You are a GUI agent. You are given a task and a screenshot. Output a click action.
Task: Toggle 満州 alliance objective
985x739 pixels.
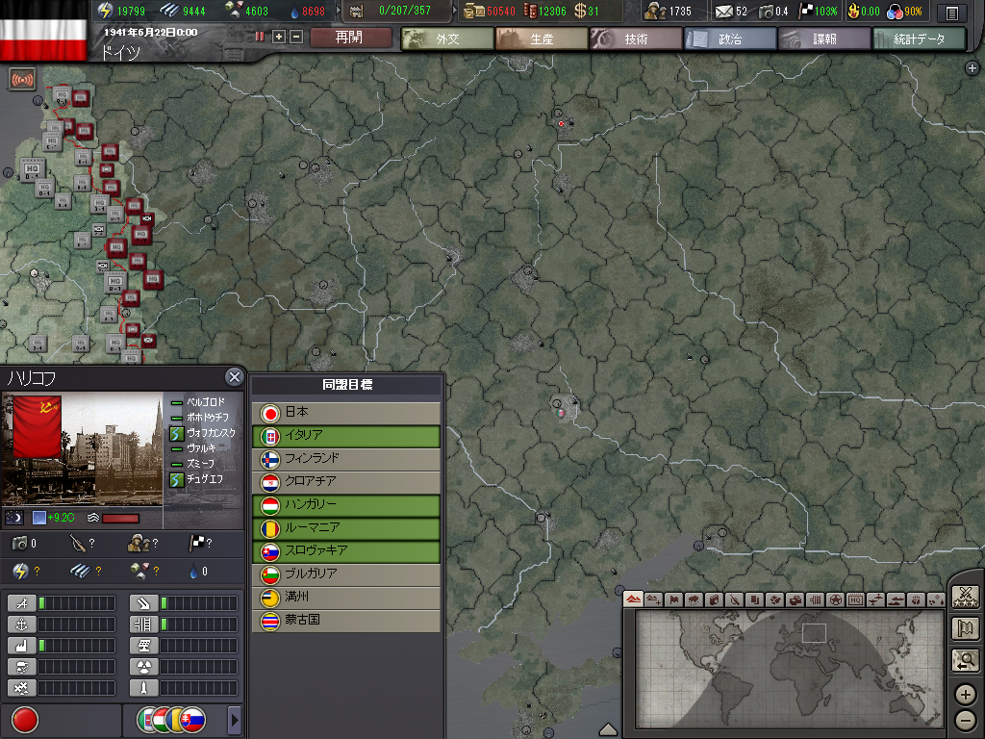coord(346,597)
